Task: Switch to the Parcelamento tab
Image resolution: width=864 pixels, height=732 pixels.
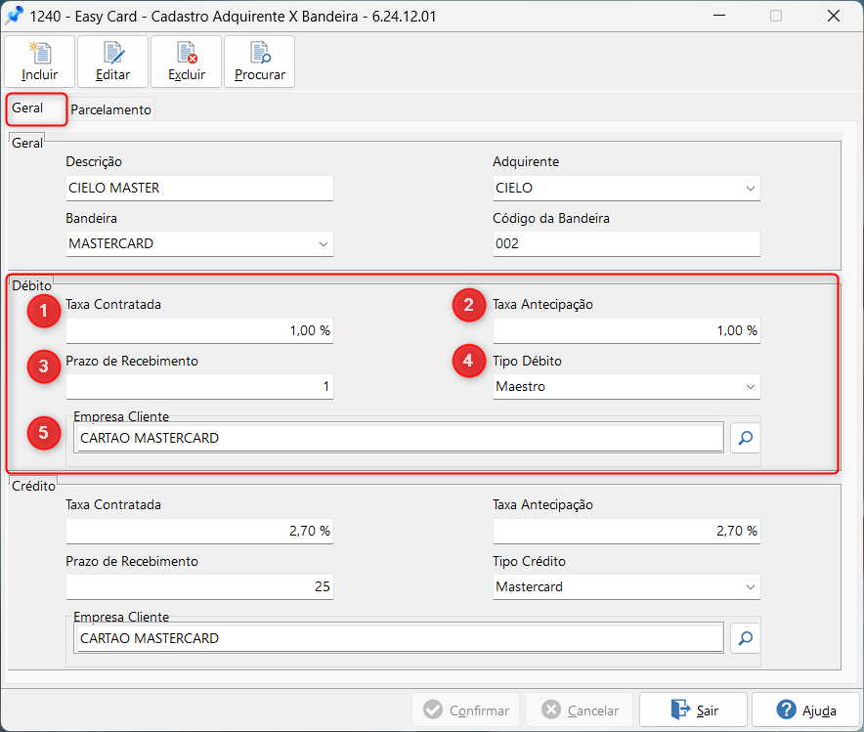Action: [110, 109]
